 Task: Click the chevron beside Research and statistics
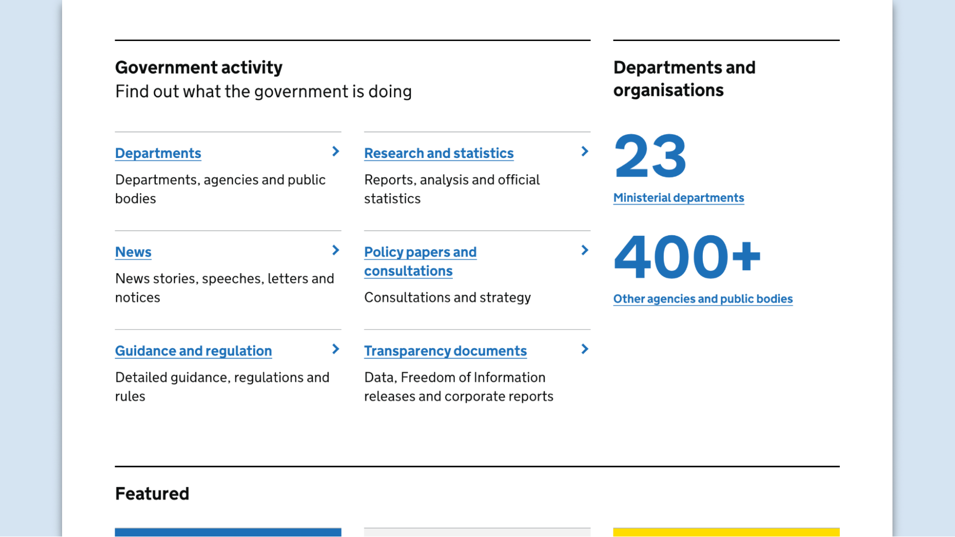[x=585, y=151]
